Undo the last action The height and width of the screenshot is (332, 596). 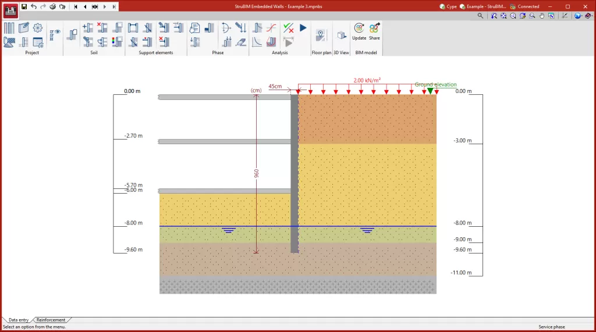[34, 6]
